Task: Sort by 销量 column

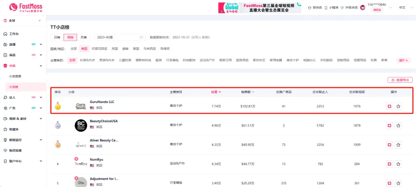Action: [216, 92]
